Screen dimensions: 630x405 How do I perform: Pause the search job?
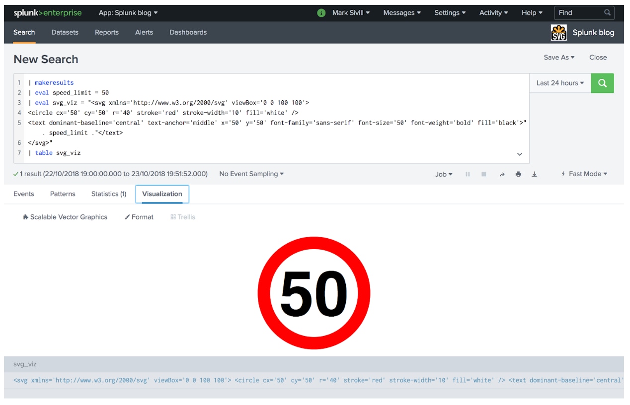click(x=468, y=174)
